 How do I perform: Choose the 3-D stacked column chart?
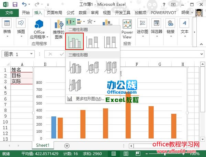tap(93, 67)
